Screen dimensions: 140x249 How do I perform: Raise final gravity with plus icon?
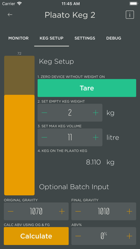click(129, 211)
